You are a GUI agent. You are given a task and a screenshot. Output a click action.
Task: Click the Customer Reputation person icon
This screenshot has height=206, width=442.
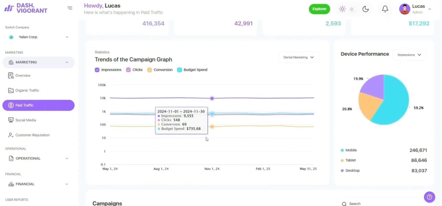(11, 135)
